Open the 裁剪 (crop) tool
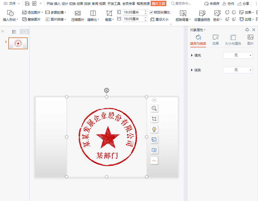 pos(108,16)
